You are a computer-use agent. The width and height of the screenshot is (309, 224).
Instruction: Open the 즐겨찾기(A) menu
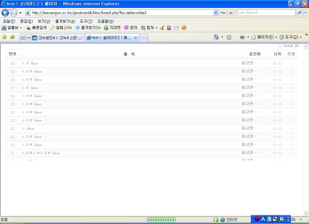pyautogui.click(x=65, y=21)
